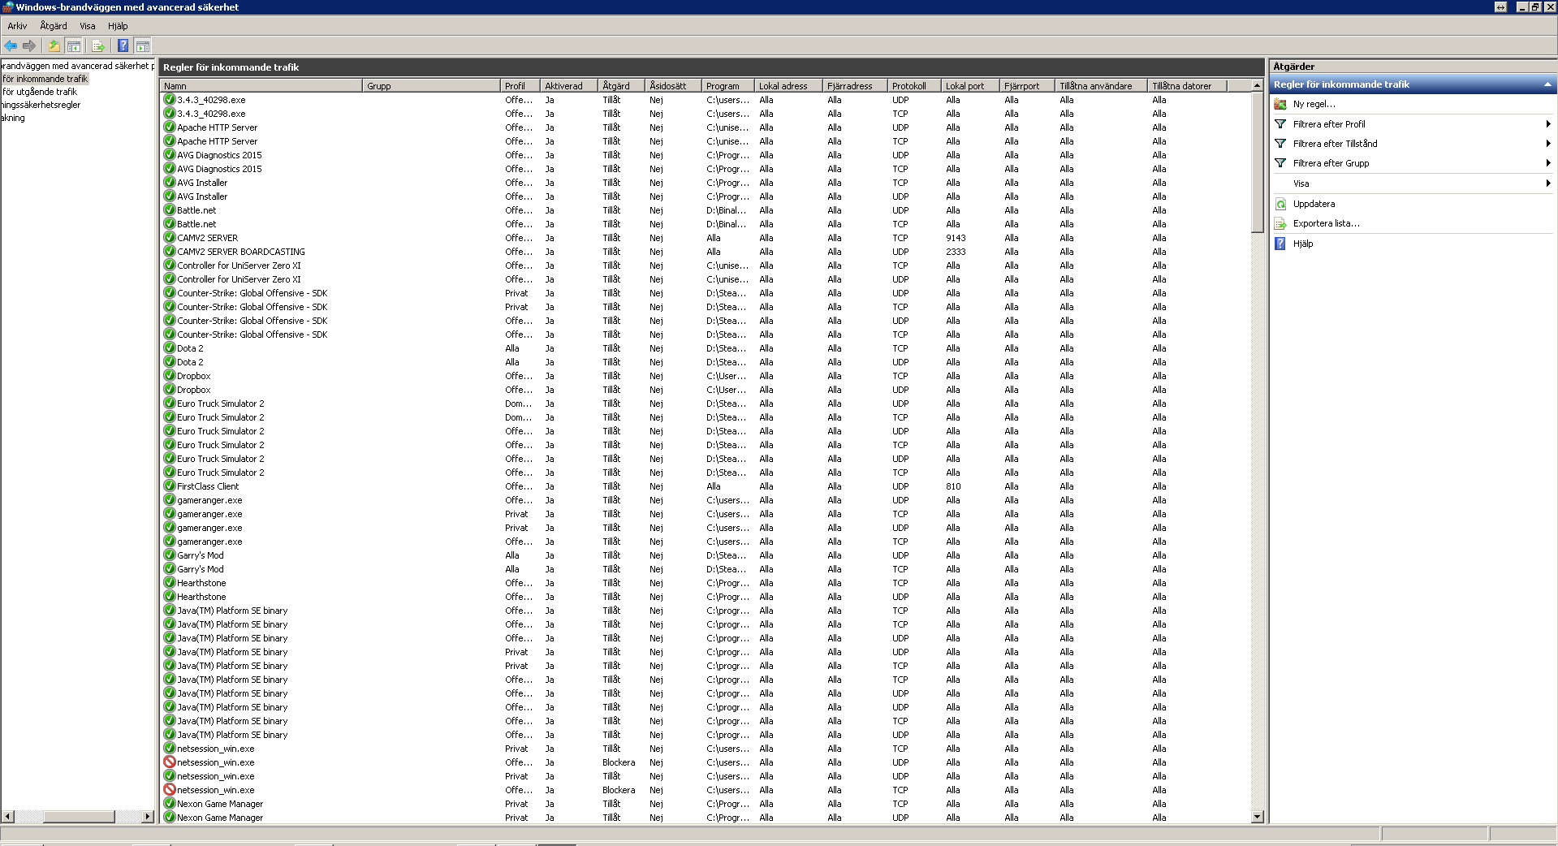The height and width of the screenshot is (846, 1558).
Task: Sort by the Profil column header
Action: (520, 85)
